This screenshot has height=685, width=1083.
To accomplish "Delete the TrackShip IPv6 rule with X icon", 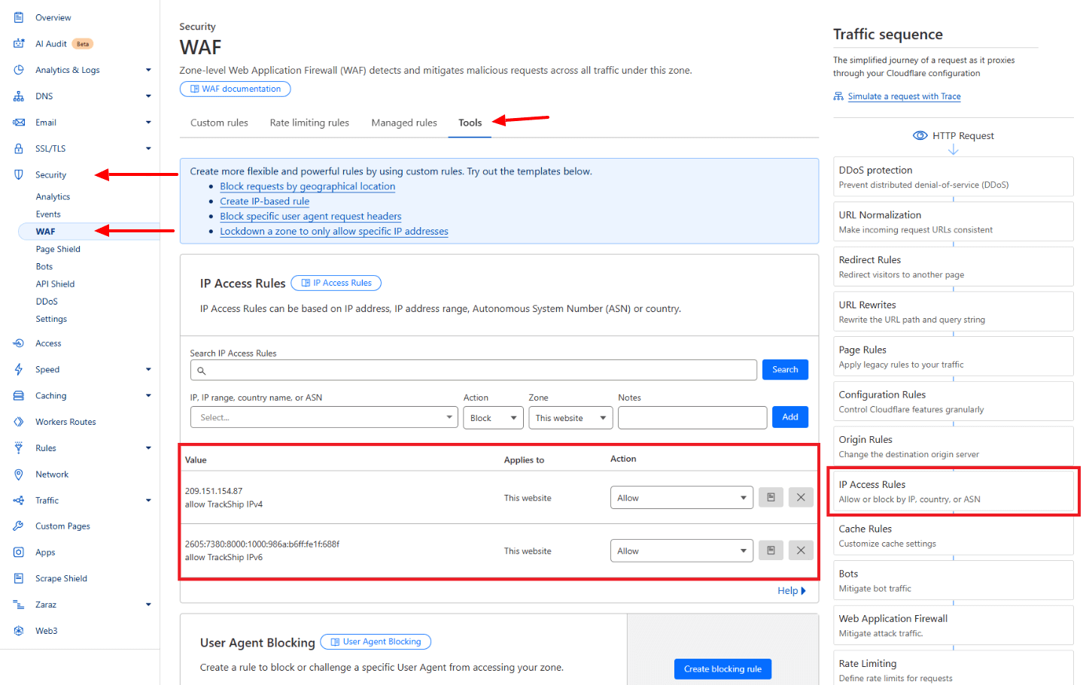I will point(800,550).
